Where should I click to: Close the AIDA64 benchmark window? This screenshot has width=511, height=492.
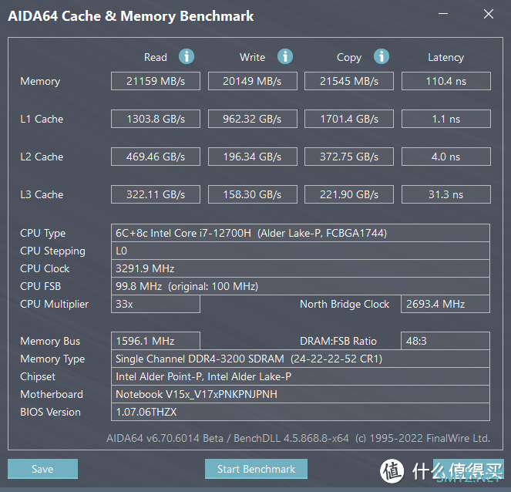point(489,14)
